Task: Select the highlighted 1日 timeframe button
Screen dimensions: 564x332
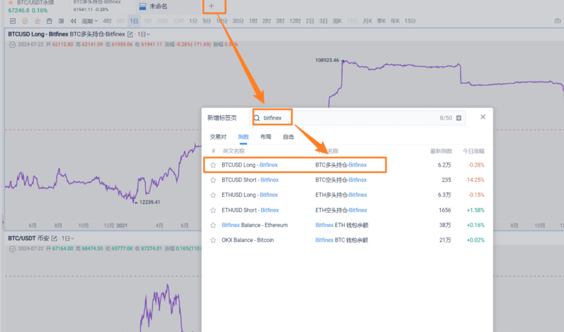Action: (x=134, y=21)
